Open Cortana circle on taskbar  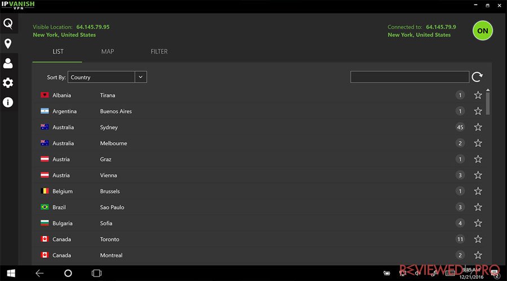68,273
